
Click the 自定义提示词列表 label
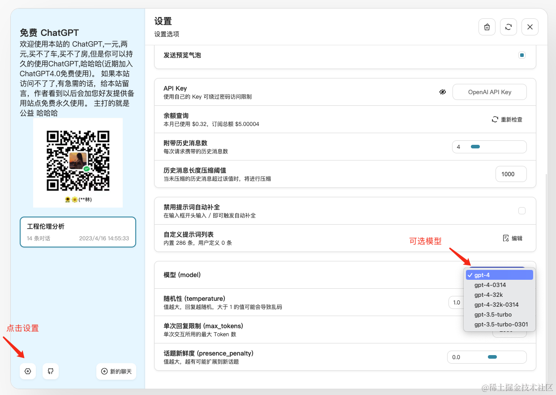pos(189,234)
